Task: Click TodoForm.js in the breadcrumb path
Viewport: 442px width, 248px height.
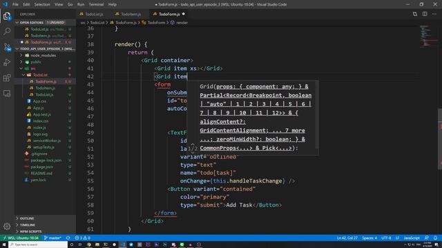Action: 126,23
